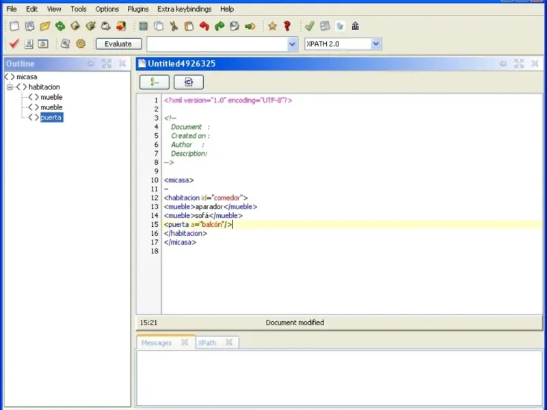Click the green Redo arrow
This screenshot has width=547, height=410.
click(x=219, y=26)
